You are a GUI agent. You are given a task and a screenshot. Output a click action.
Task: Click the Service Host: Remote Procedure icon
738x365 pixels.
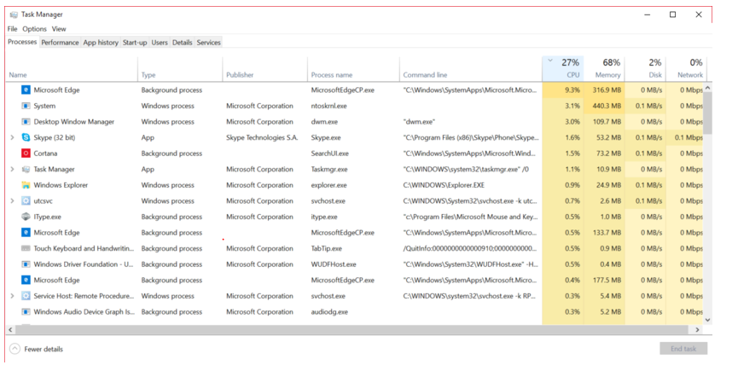pyautogui.click(x=26, y=296)
